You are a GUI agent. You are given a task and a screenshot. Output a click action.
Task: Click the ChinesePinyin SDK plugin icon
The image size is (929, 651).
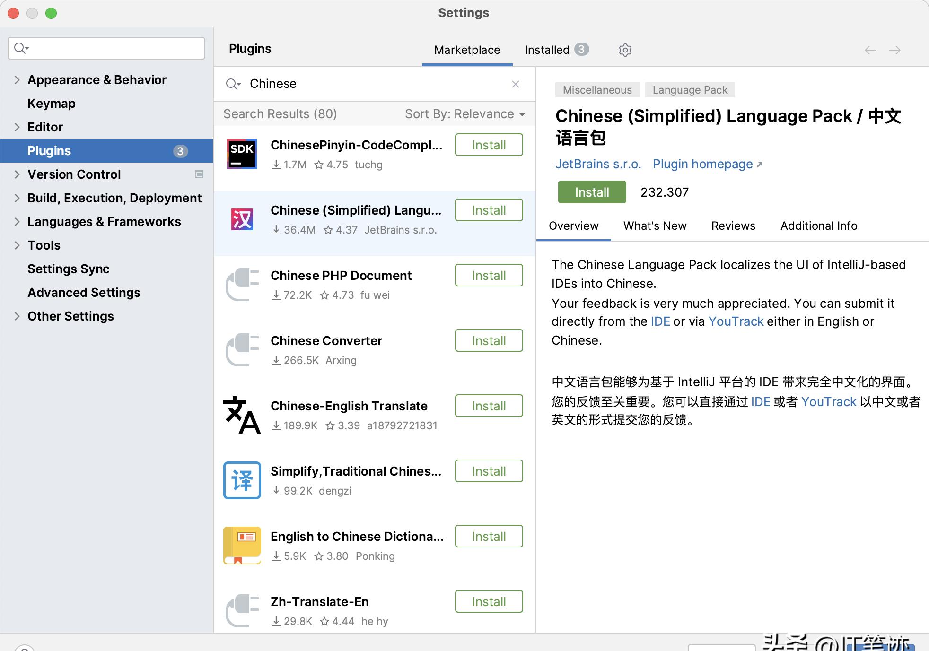pos(242,154)
